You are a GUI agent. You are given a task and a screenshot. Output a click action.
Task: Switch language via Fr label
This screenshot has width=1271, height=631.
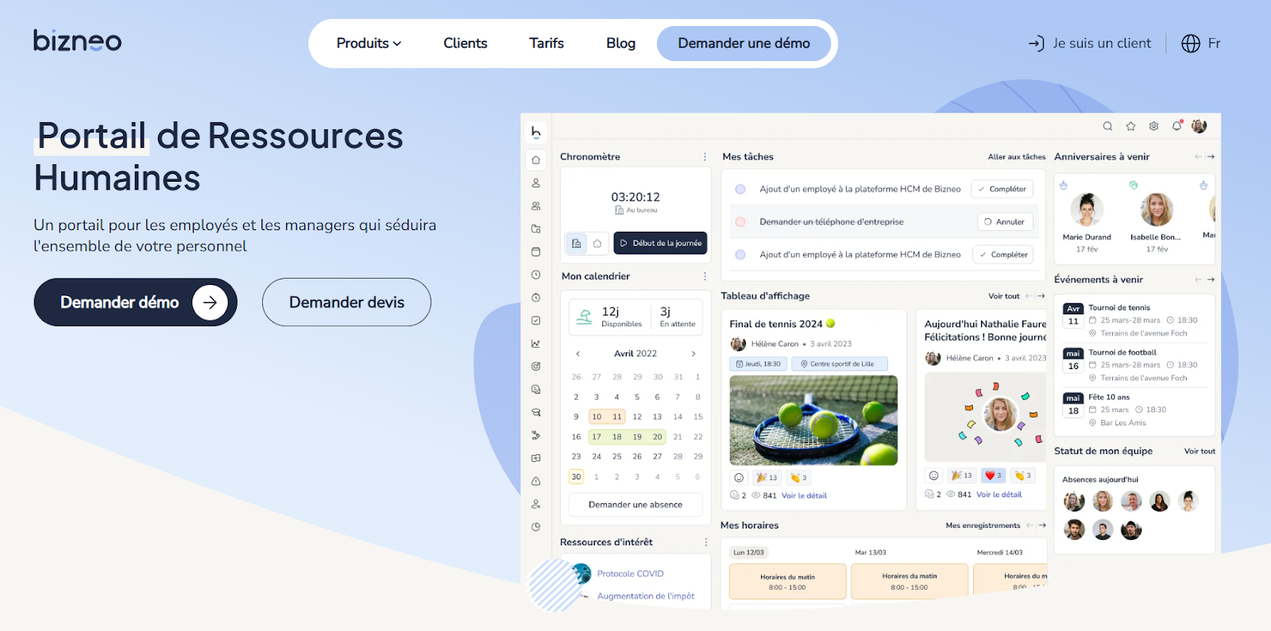click(1214, 44)
